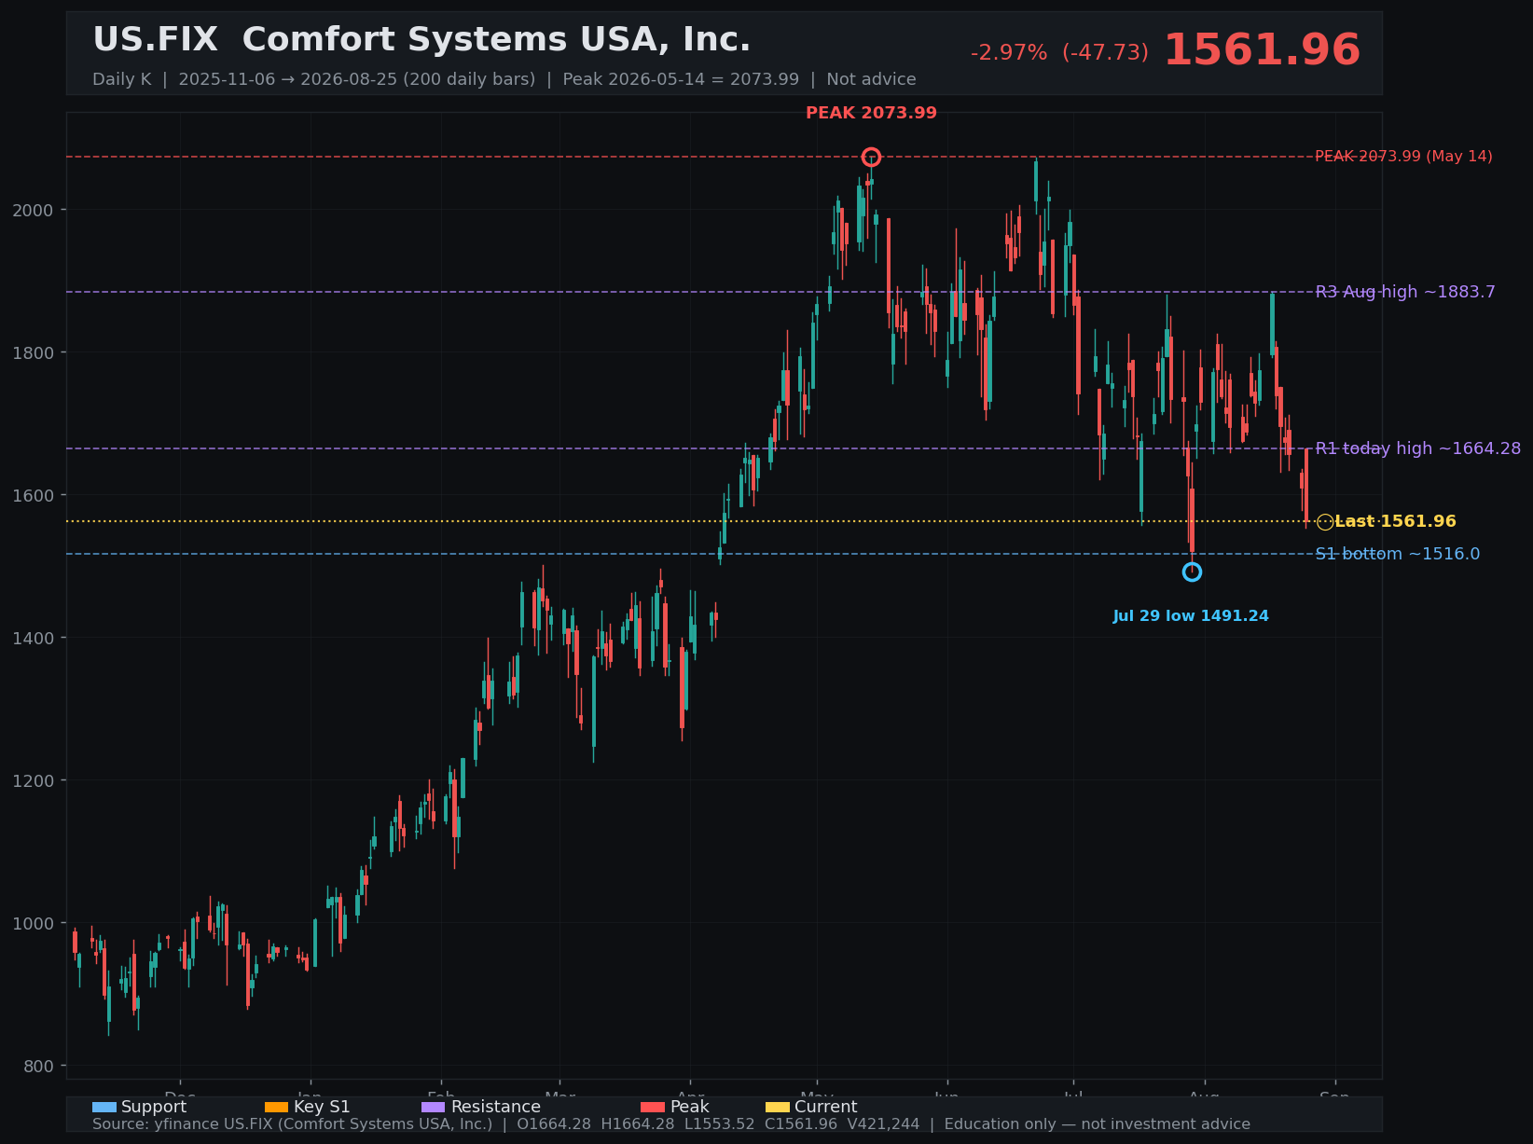Click the "1400" y-axis tick label
This screenshot has width=1533, height=1144.
coord(33,638)
